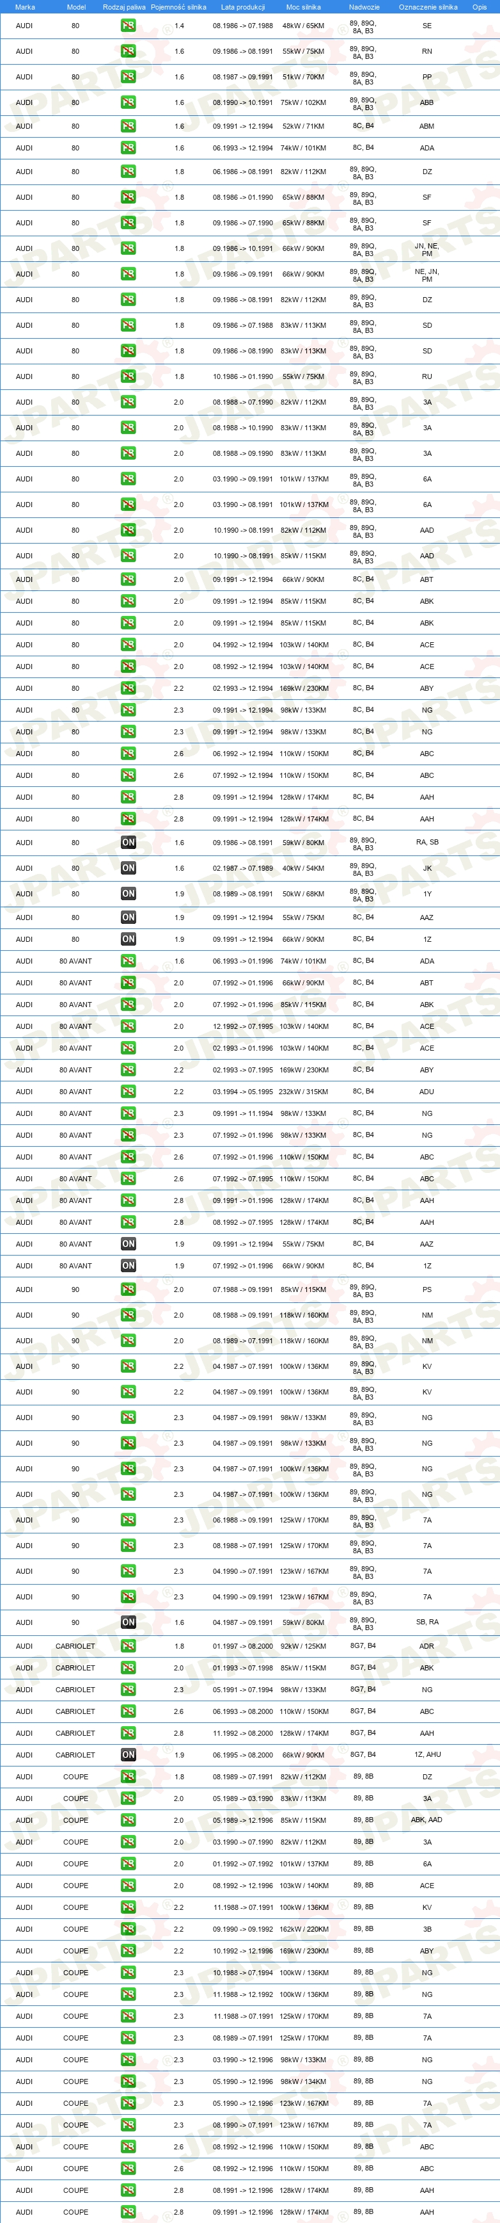The height and width of the screenshot is (2223, 500).
Task: Click the Model column header
Action: pyautogui.click(x=76, y=7)
